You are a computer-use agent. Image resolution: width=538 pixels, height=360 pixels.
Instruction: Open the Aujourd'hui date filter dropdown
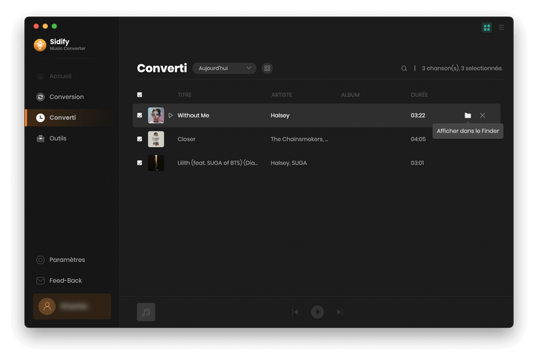[224, 69]
